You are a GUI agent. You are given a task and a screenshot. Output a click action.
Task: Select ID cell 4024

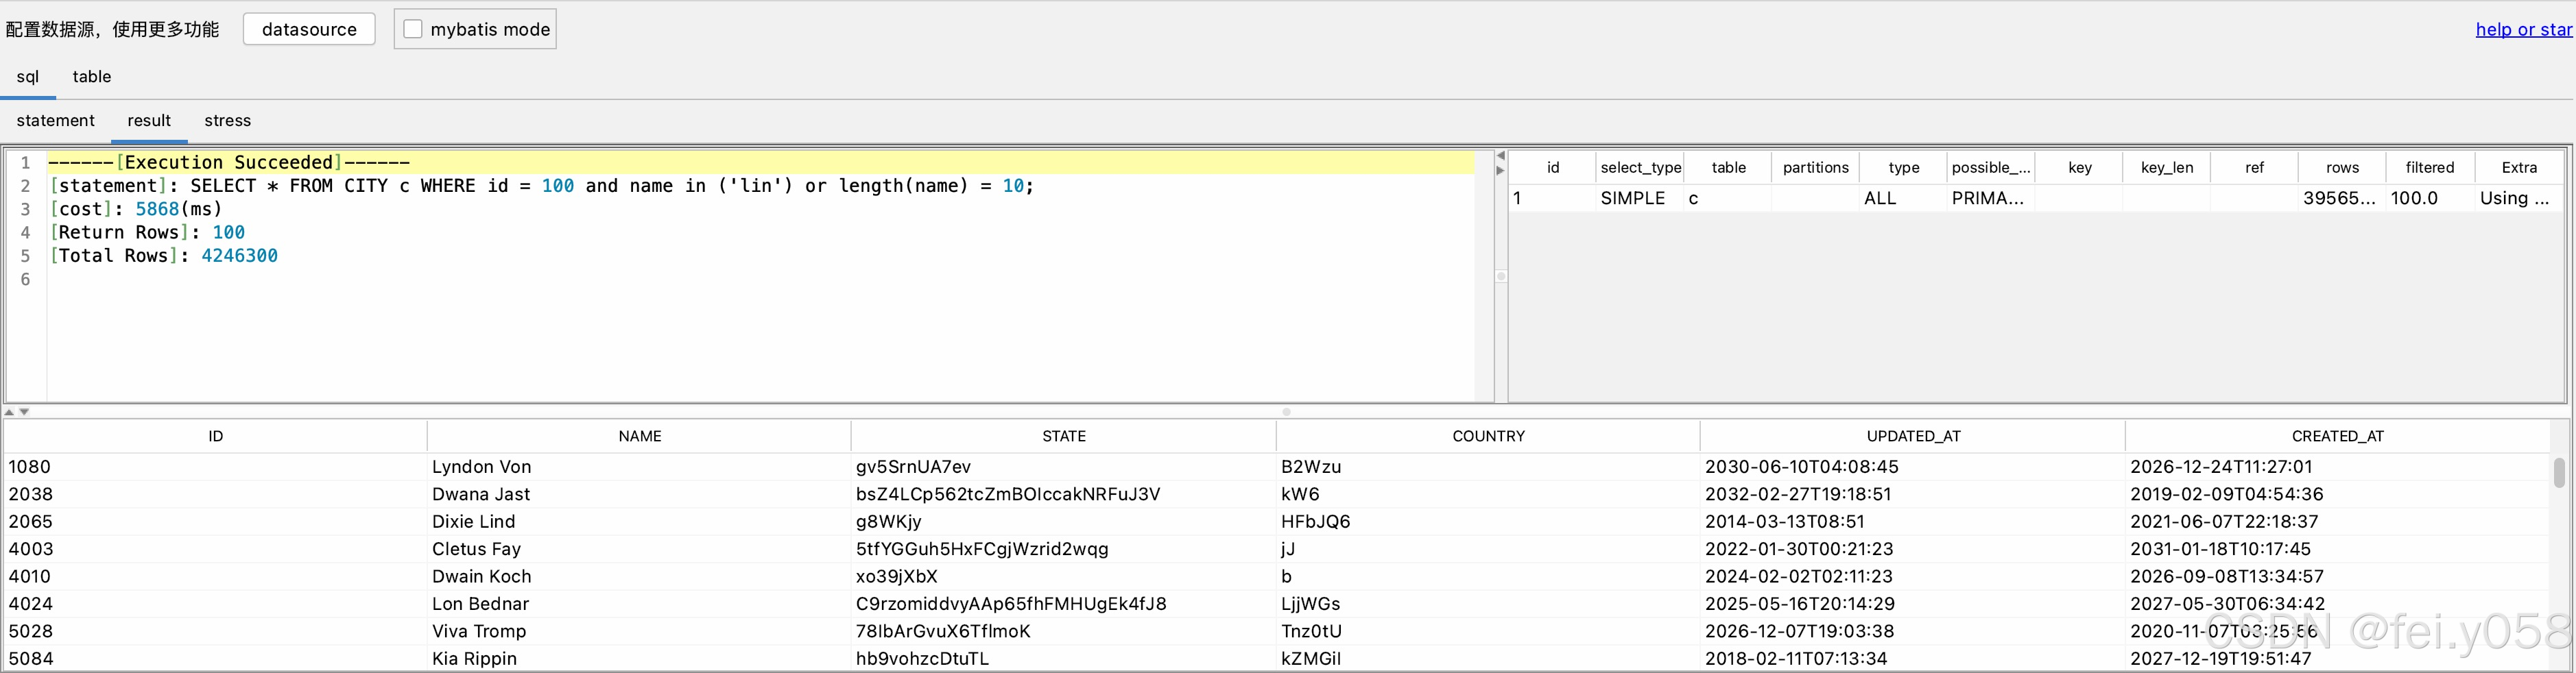pos(215,604)
